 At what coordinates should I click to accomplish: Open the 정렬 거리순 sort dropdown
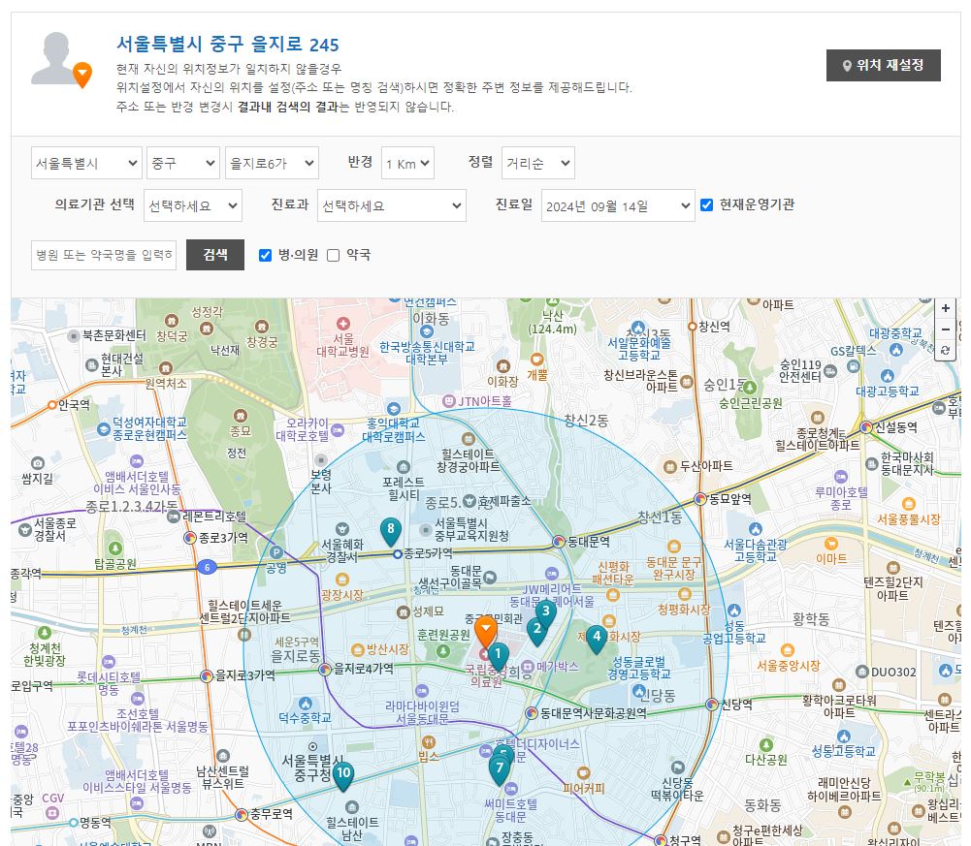538,164
